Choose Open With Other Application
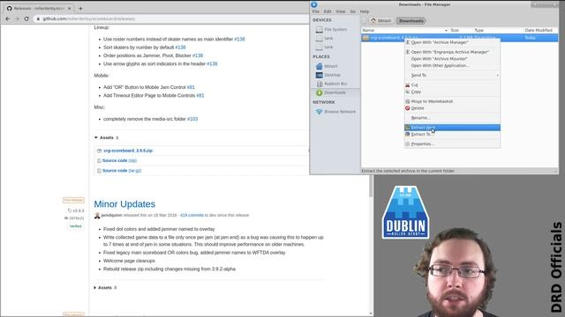 pos(452,66)
